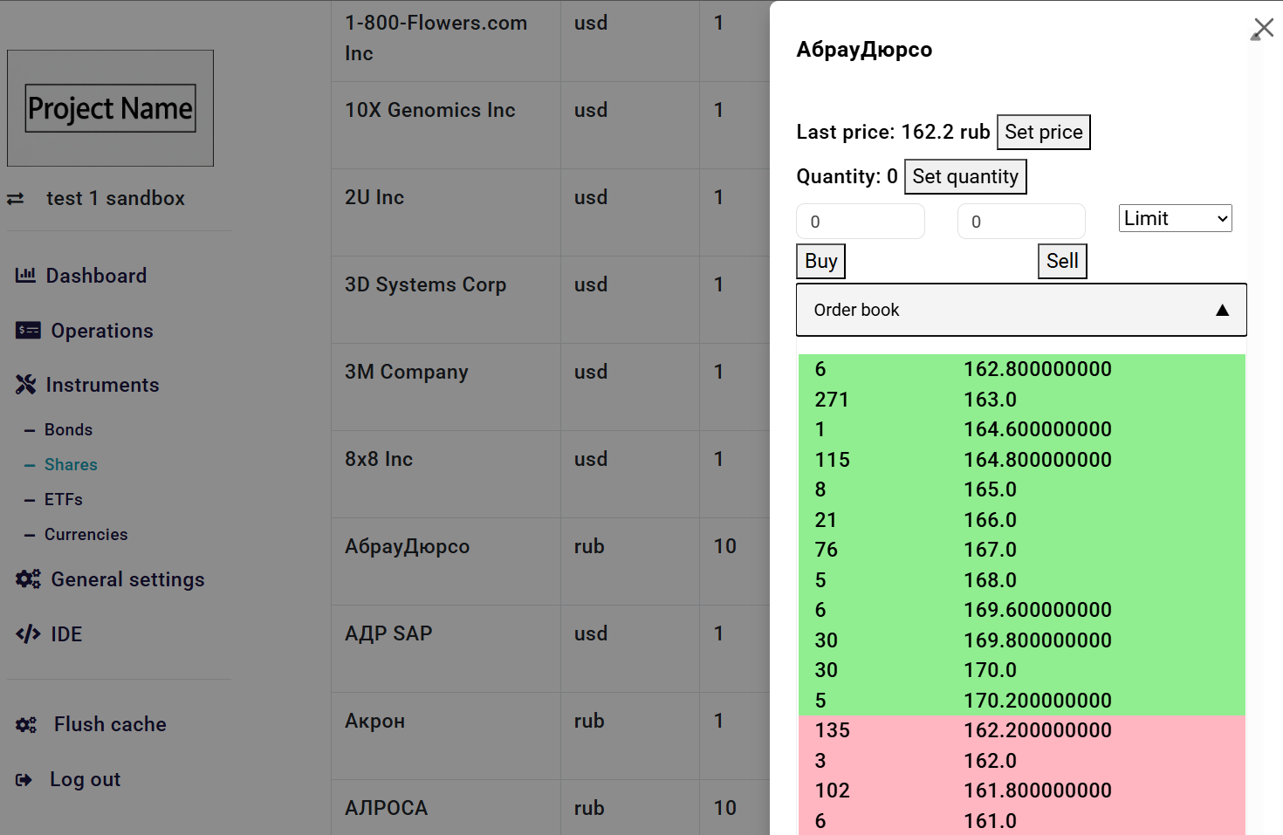The width and height of the screenshot is (1283, 835).
Task: Click the account switch arrows icon
Action: click(16, 199)
